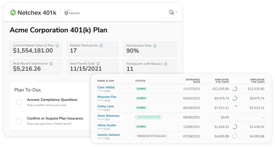
Task: Open Jerome Jackson participant record
Action: [108, 135]
